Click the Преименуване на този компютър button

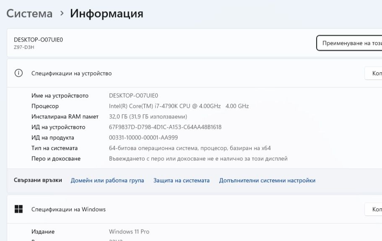tap(349, 43)
